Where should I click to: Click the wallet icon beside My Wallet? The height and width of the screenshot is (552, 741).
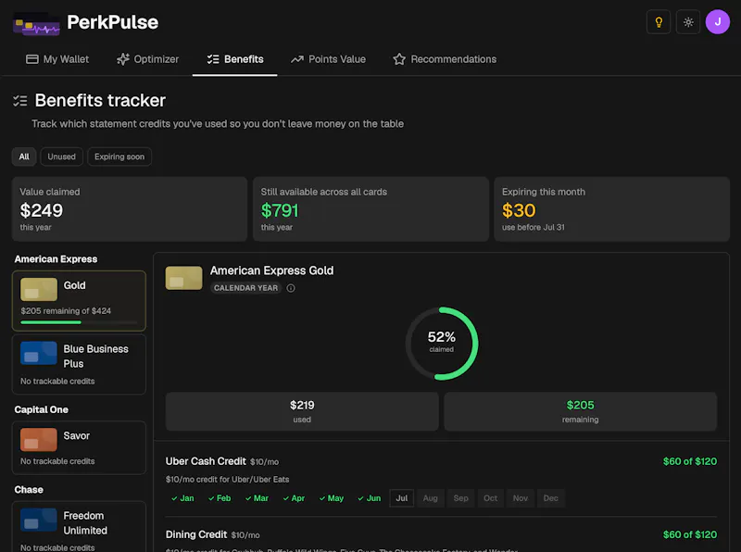coord(32,59)
